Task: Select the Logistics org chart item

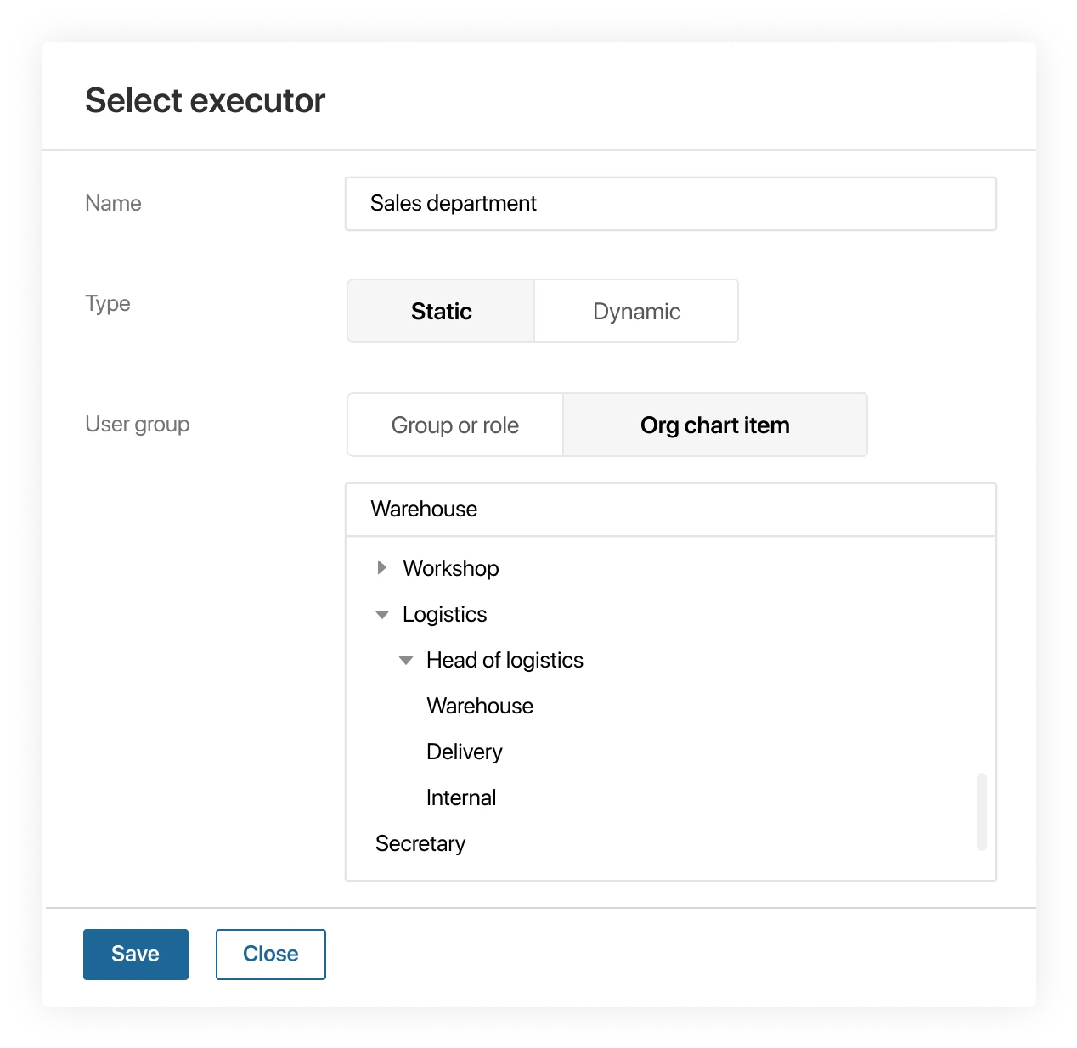Action: pos(445,614)
